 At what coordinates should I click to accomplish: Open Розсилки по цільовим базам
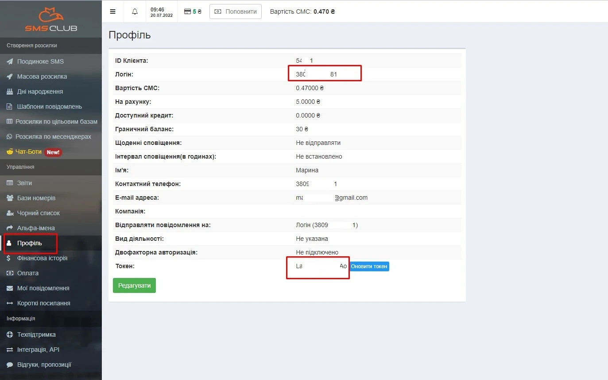56,122
